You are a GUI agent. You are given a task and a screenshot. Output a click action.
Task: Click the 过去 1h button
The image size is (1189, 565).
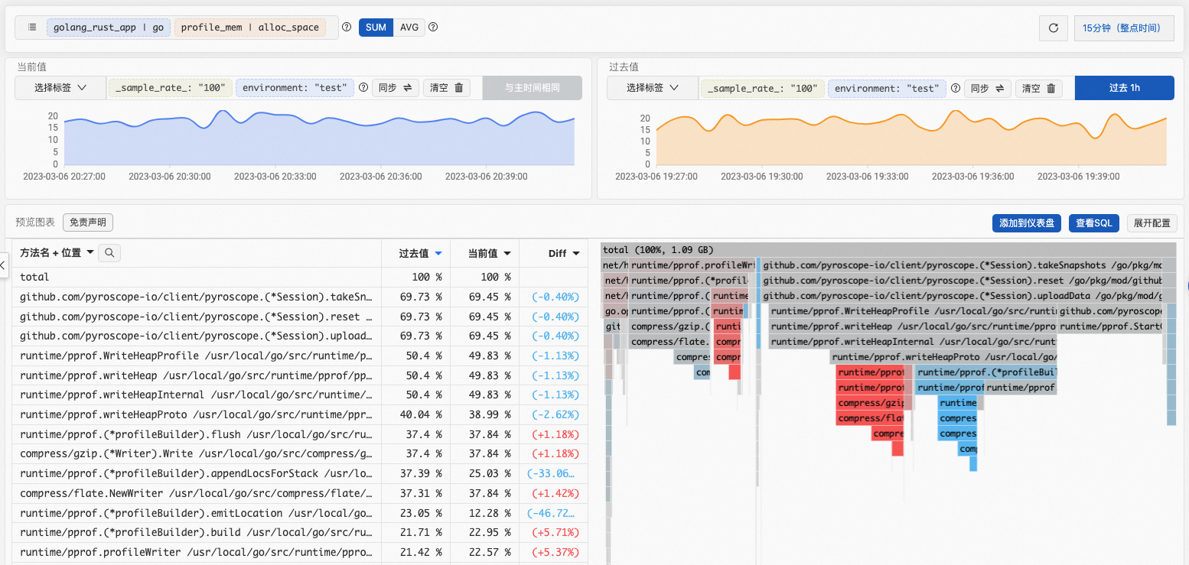pos(1124,88)
